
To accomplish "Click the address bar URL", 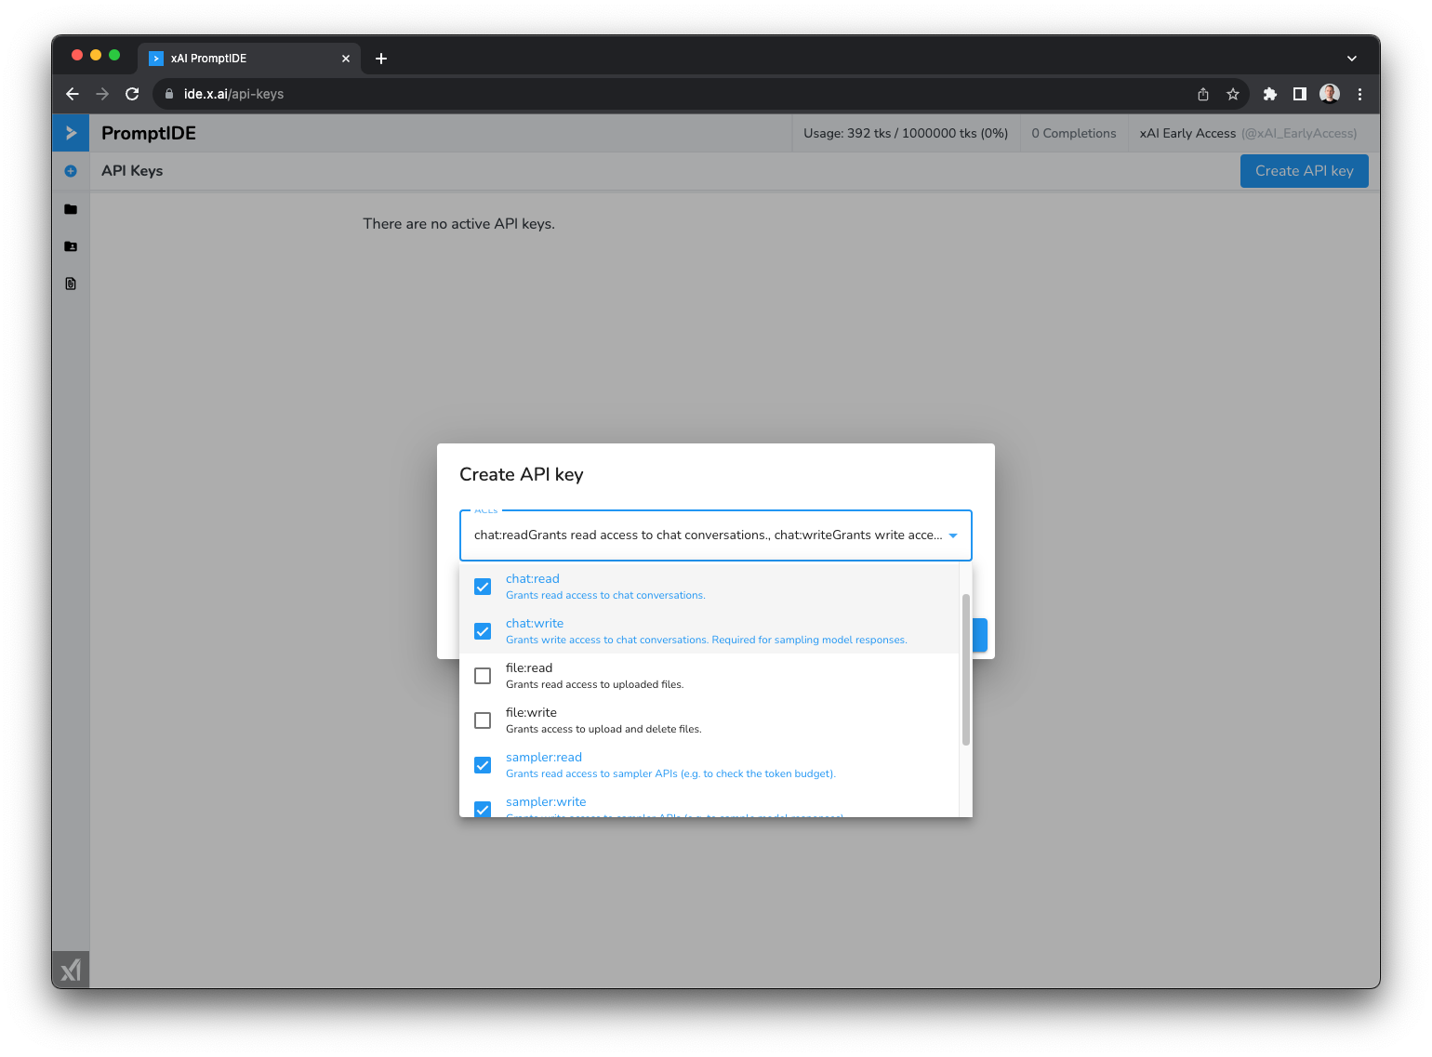I will (233, 94).
